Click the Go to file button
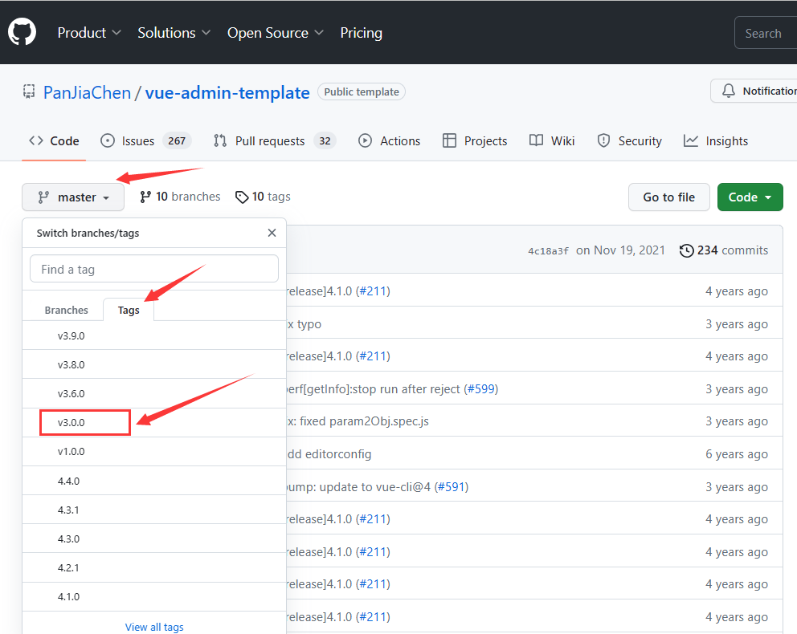This screenshot has width=797, height=634. pos(669,197)
